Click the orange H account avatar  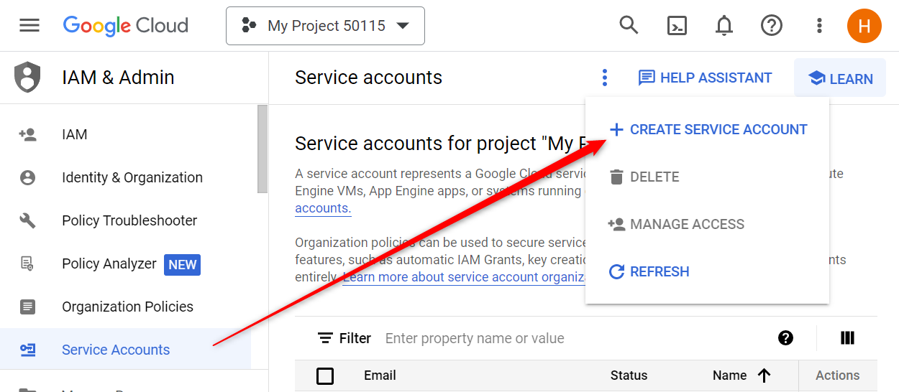(x=864, y=26)
